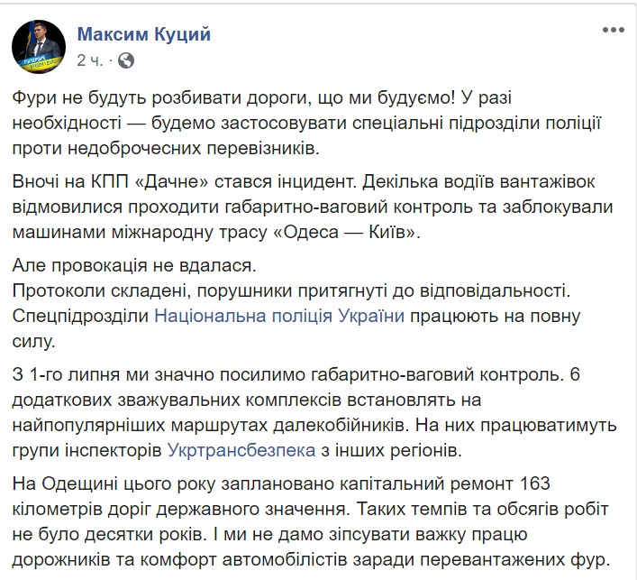Open Максим Куций's profile picture
Viewport: 637px width, 580px height.
[39, 46]
